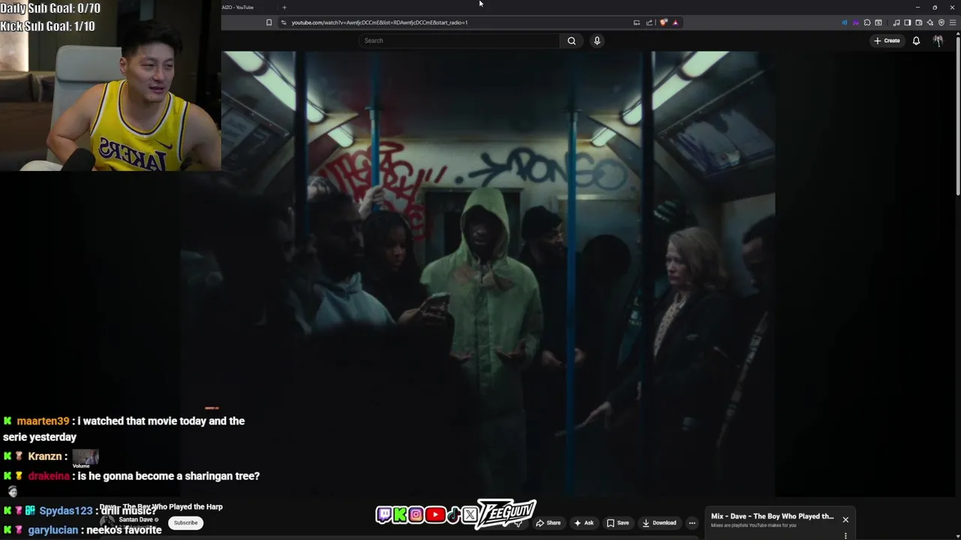Click the share page icon in address bar

649,22
